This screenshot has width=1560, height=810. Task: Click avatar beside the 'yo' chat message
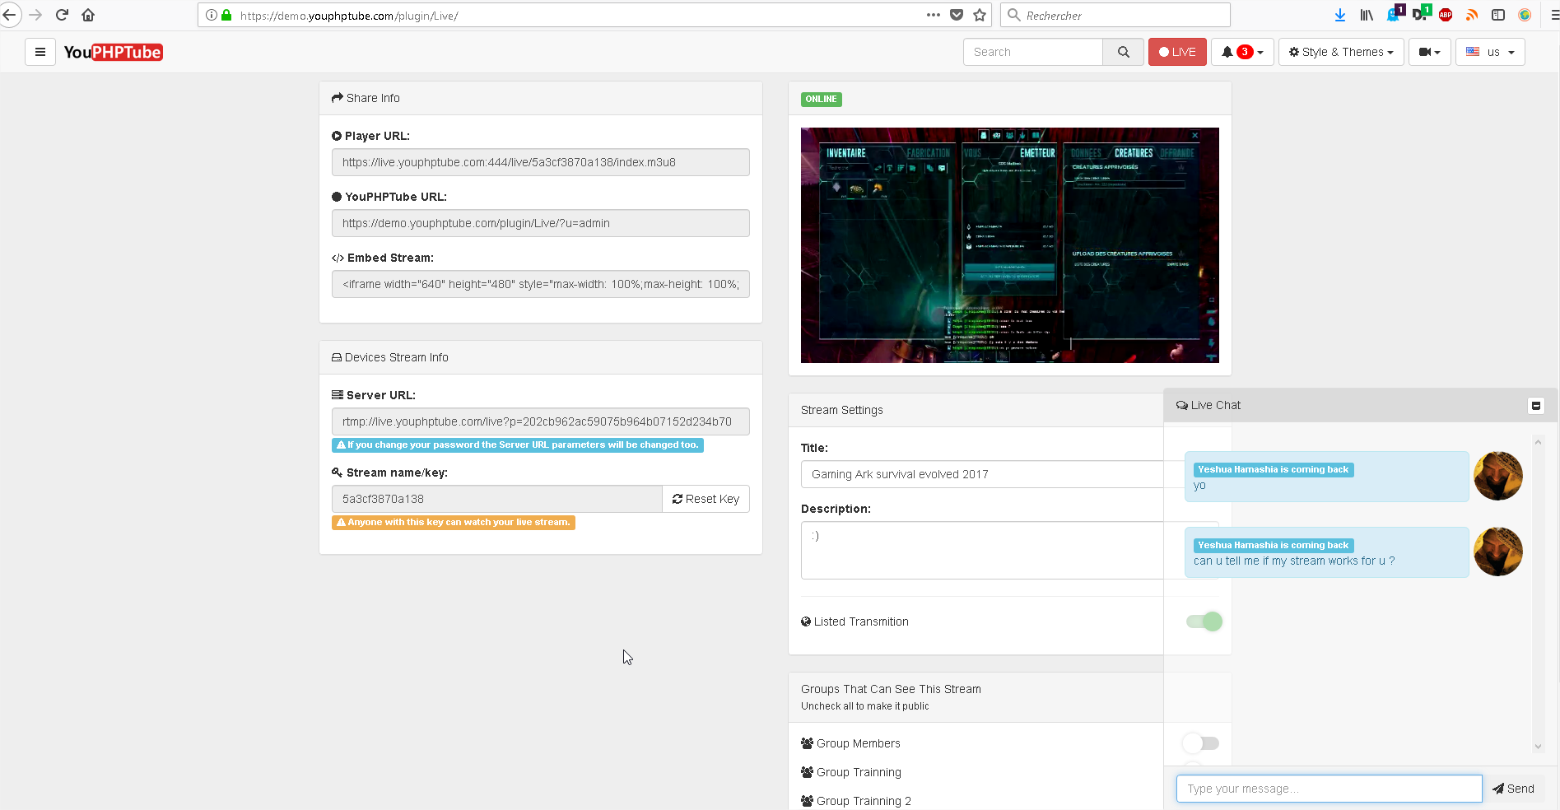[x=1498, y=476]
